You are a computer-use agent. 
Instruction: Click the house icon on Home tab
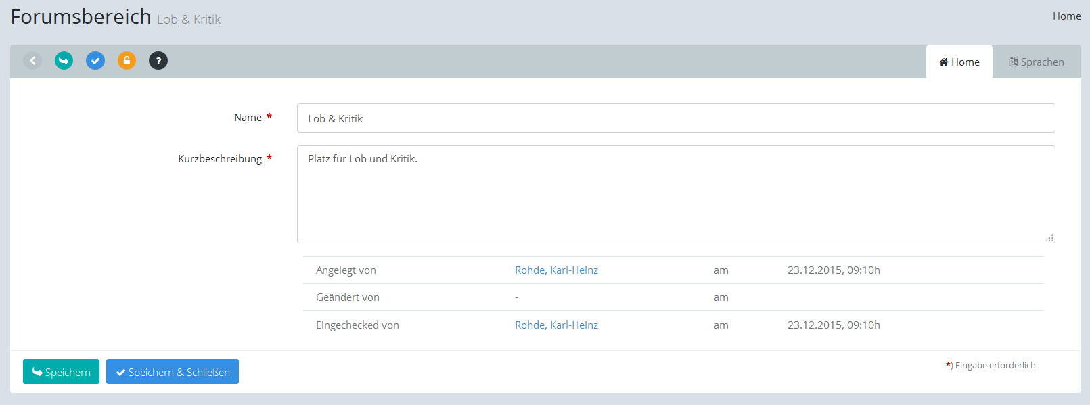point(943,62)
